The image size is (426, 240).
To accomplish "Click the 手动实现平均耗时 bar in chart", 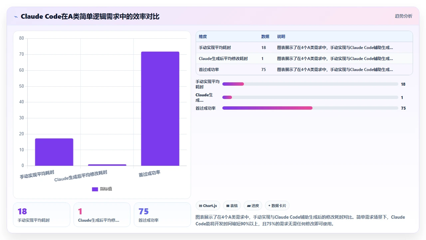I will point(54,152).
